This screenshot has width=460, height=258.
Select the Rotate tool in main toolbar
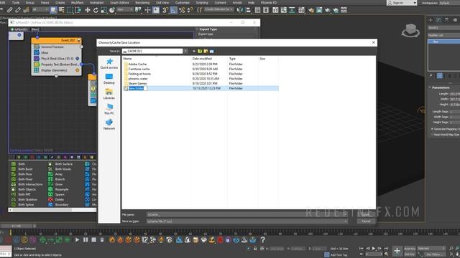tap(96, 10)
